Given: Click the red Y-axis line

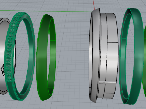Looking at the screenshot, I should coord(94,5).
